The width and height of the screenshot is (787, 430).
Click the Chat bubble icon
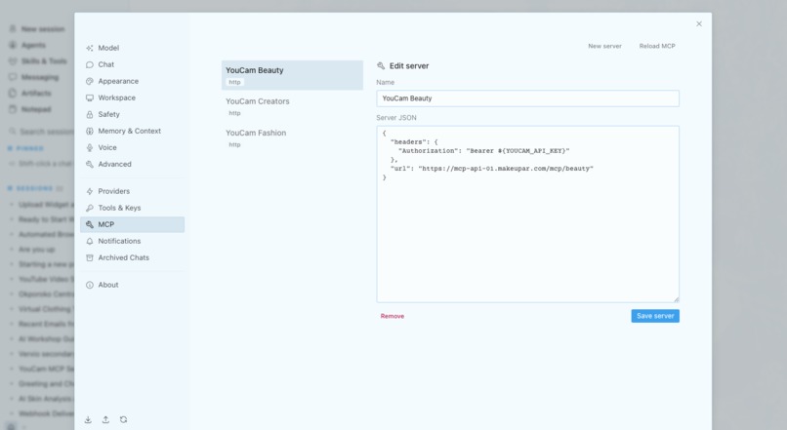point(89,64)
